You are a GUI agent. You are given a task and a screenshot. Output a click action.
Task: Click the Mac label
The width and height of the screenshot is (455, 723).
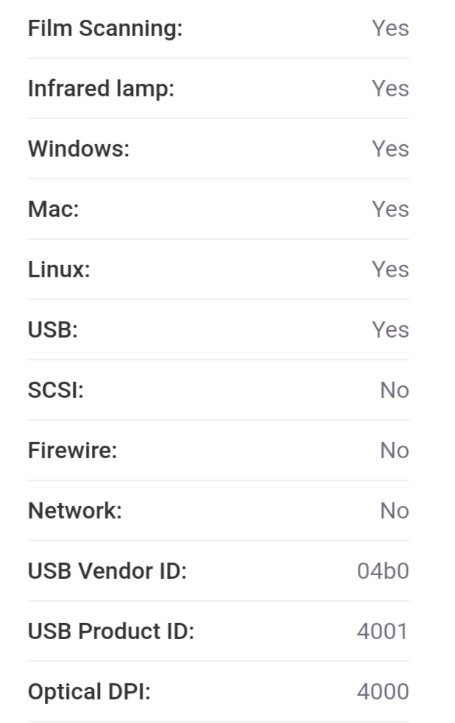point(54,210)
